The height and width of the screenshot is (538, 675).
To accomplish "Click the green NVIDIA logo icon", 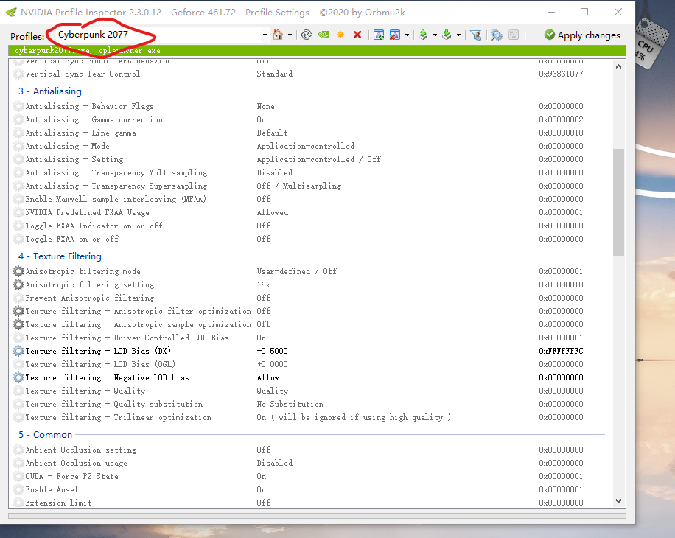I will [323, 35].
